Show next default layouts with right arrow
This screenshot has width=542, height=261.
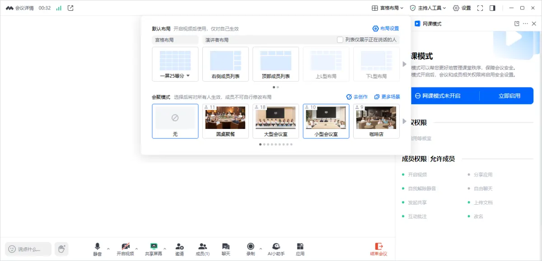click(405, 64)
